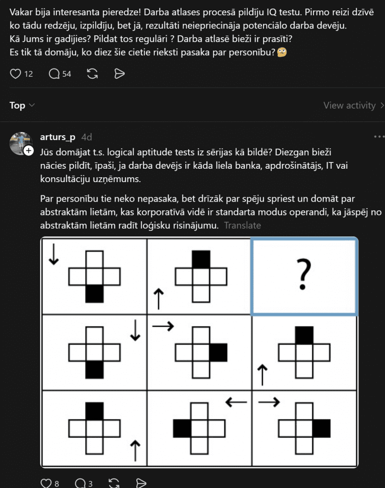Screen dimensions: 385x488
Task: Open the View activity link
Action: point(349,105)
